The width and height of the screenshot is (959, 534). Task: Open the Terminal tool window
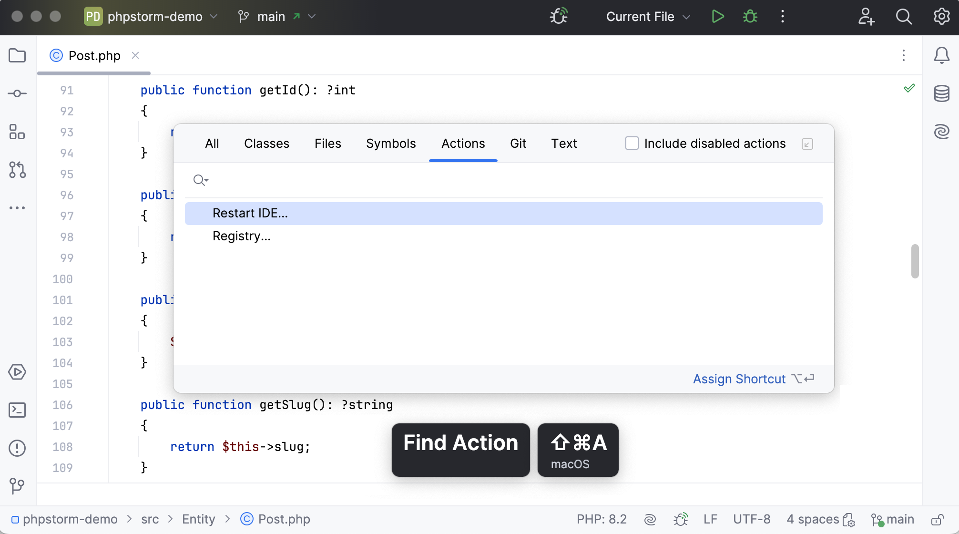click(18, 410)
